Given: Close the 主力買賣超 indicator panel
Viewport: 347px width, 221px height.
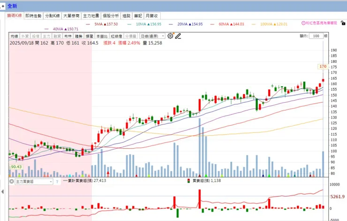Looking at the screenshot, I should pos(12,182).
